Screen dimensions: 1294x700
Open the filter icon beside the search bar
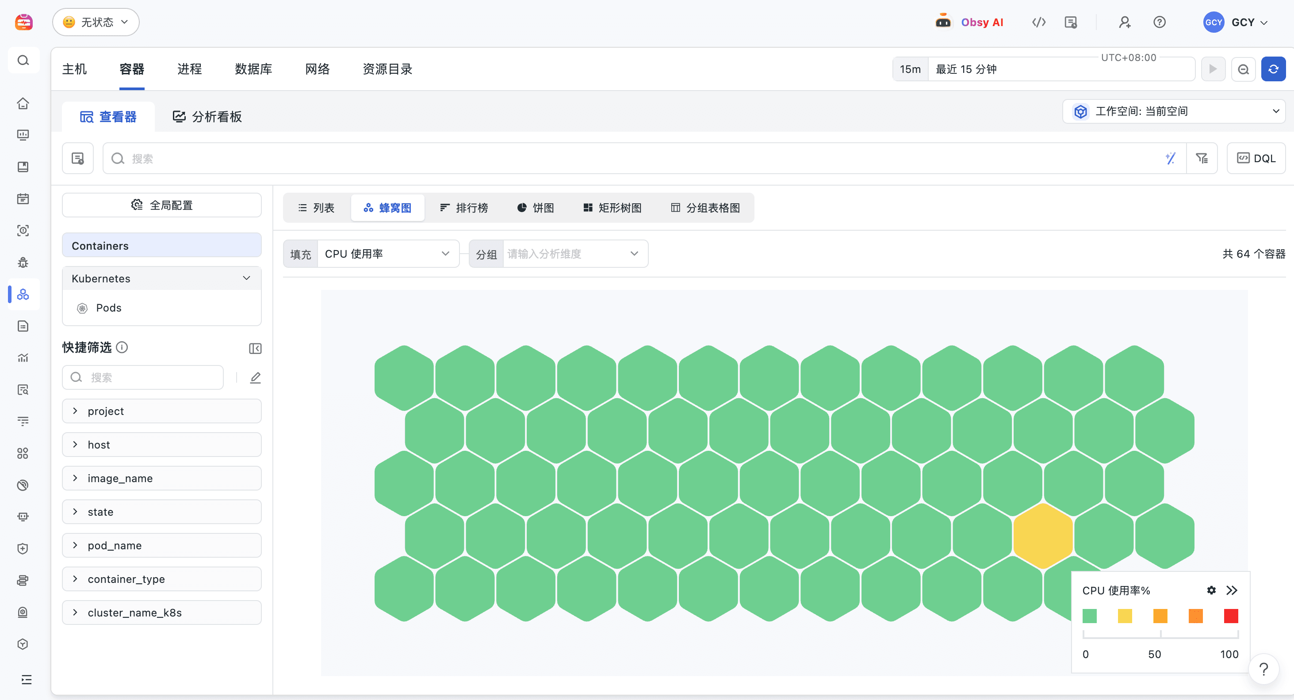1202,159
